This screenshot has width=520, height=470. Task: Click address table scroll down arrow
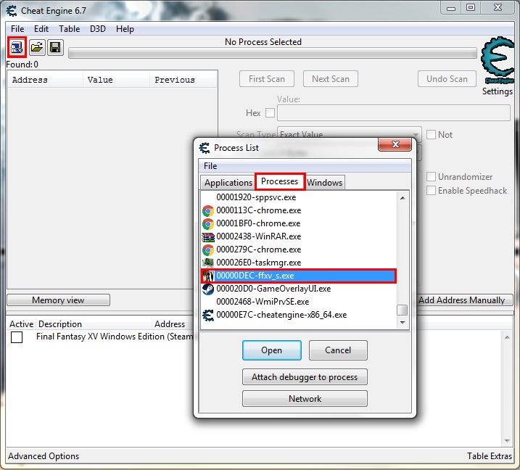pos(507,441)
